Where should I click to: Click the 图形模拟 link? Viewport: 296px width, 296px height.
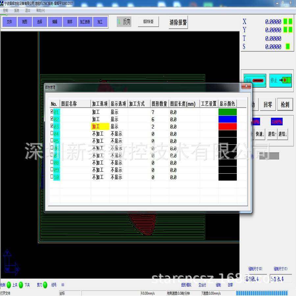[x=186, y=285]
